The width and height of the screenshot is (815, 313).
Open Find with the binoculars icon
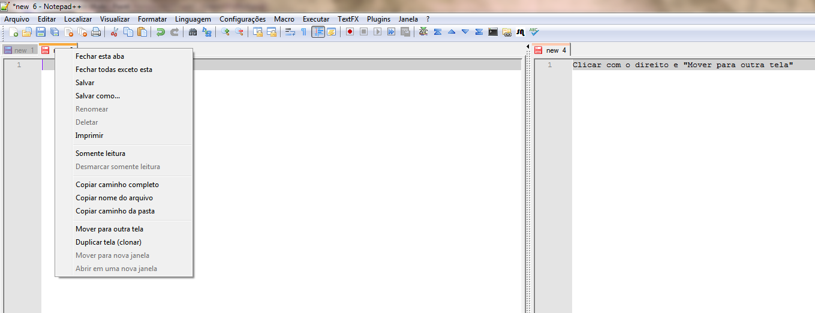(x=193, y=32)
